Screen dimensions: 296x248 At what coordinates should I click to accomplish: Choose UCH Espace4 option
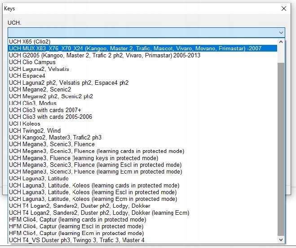(143, 76)
